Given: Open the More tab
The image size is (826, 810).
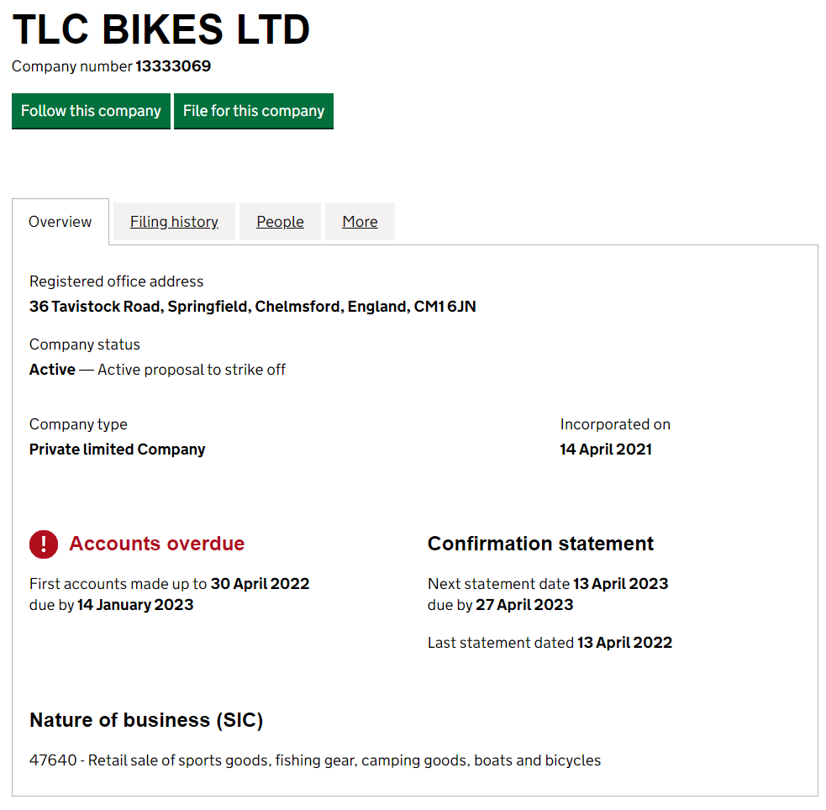Looking at the screenshot, I should click(360, 221).
